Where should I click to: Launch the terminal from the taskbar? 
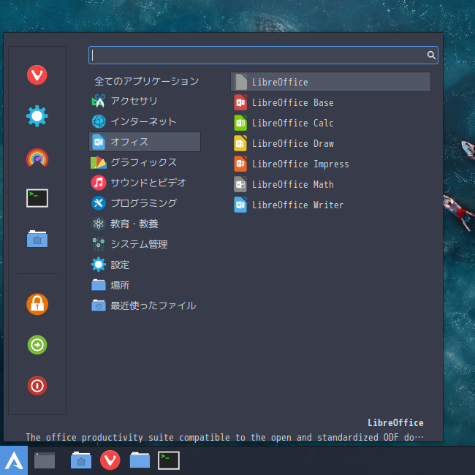pos(168,460)
